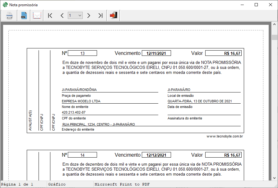Select the Microsoft Print to PDF printer entry
The image size is (278, 188).
(121, 184)
